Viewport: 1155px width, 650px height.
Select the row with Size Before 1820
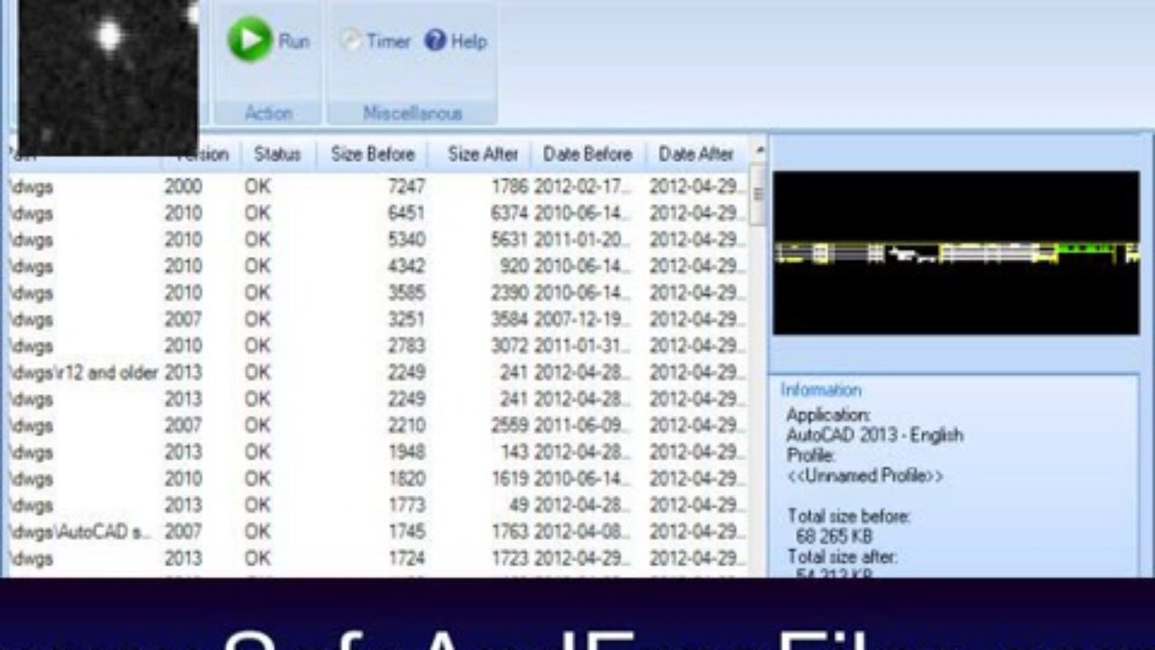(x=377, y=478)
